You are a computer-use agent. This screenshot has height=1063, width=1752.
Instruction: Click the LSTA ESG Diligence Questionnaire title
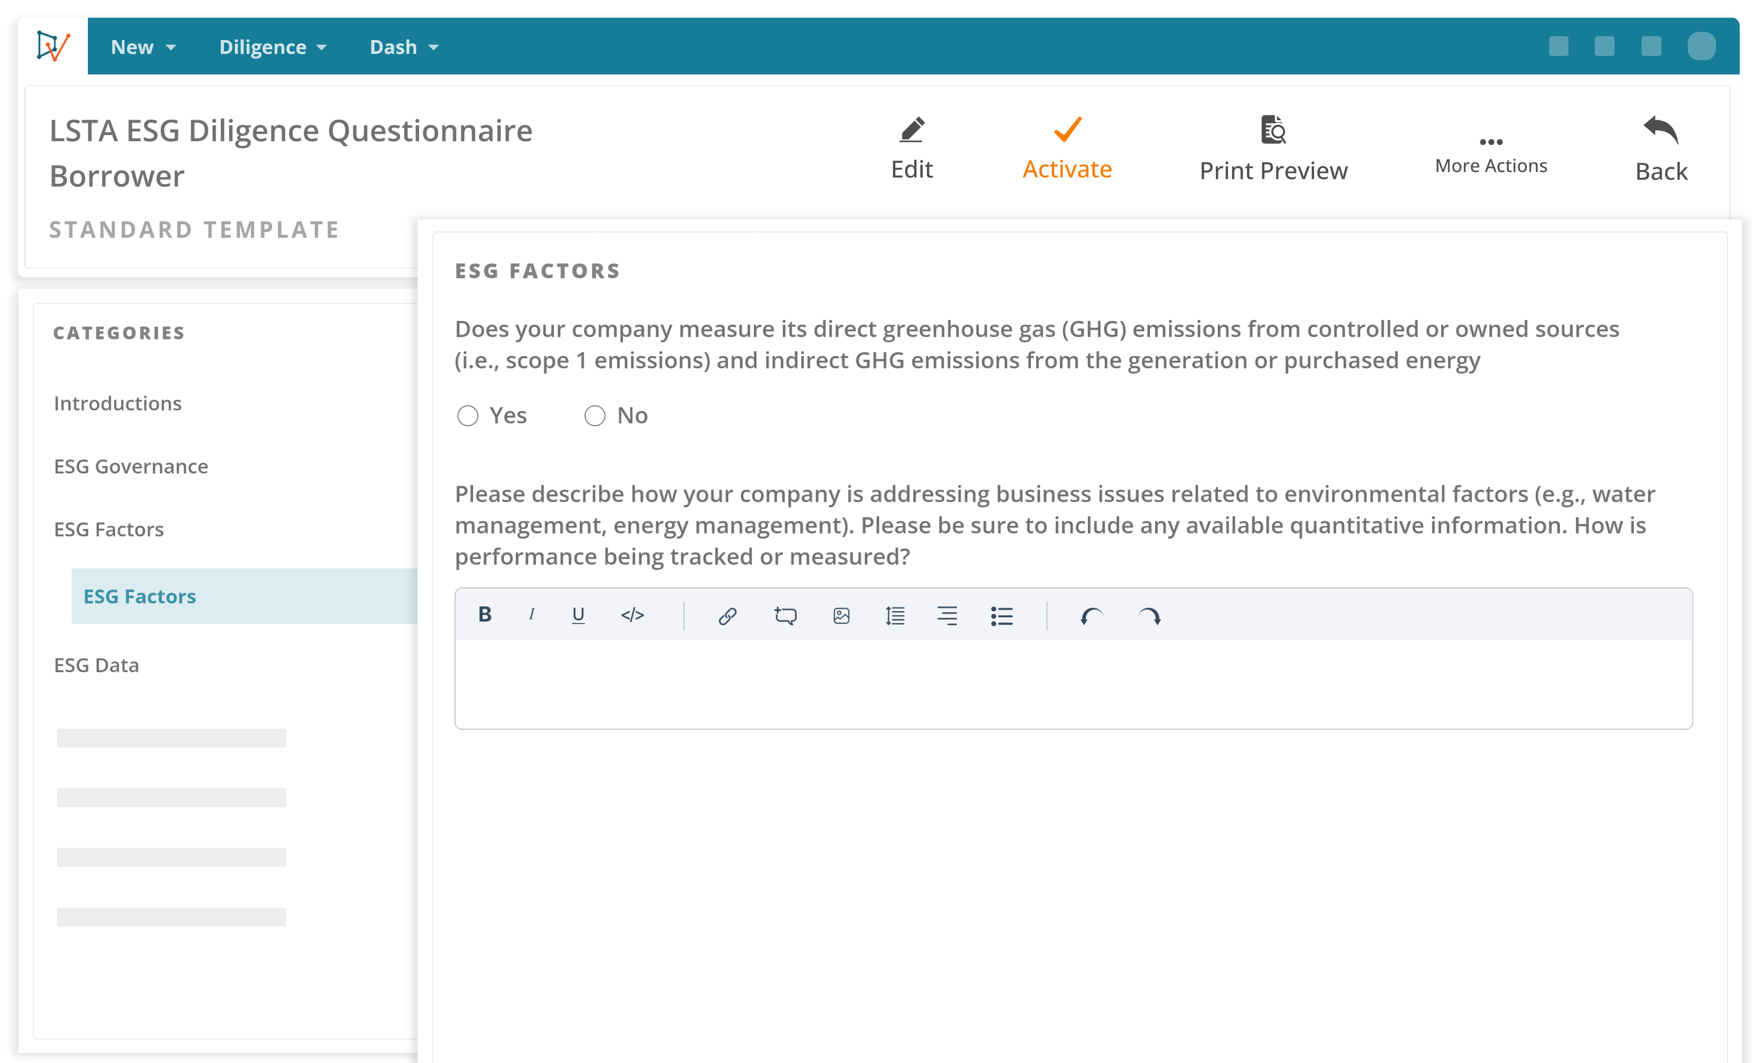(291, 131)
